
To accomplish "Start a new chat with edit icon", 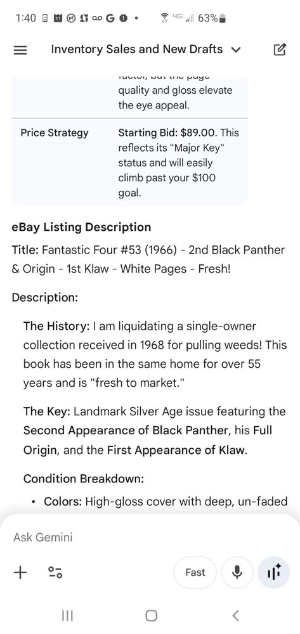I will pos(280,49).
